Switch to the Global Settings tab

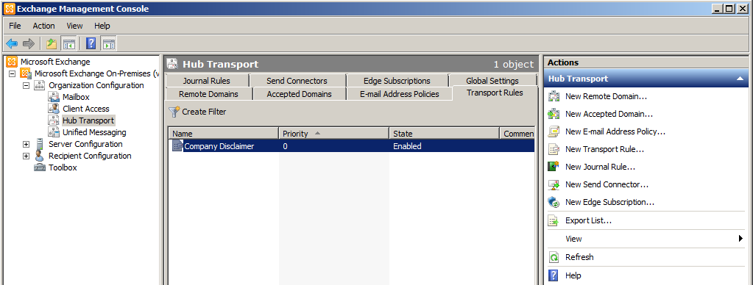click(x=492, y=81)
